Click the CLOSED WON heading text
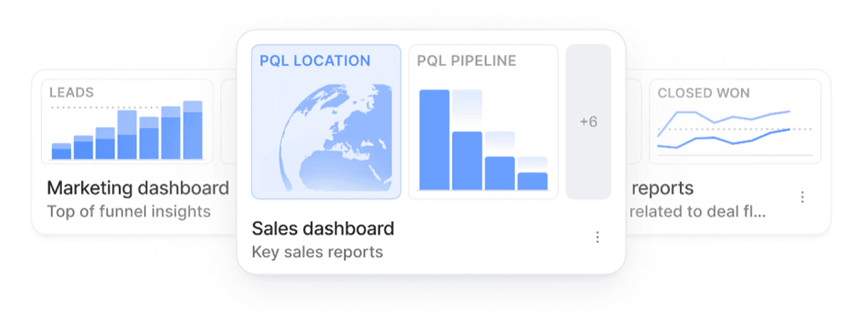This screenshot has width=858, height=334. coord(703,93)
